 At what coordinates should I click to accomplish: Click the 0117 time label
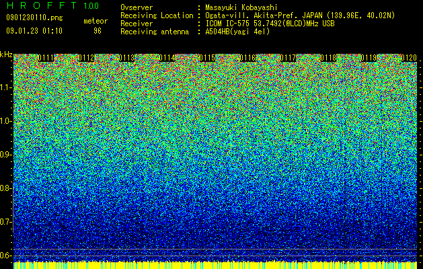288,58
